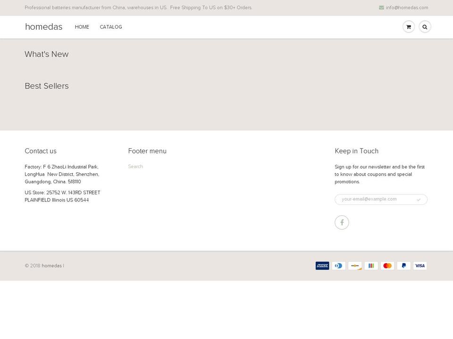Click the Footer menu heading
The image size is (453, 339).
pyautogui.click(x=147, y=151)
